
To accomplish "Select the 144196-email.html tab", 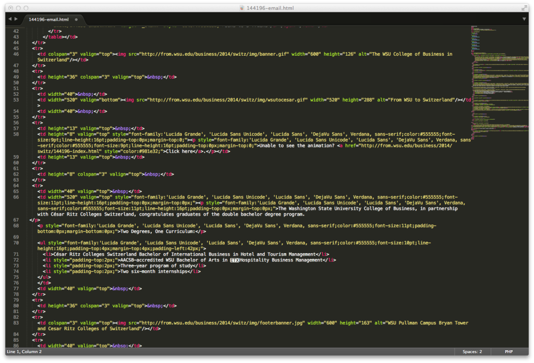I will coord(48,19).
